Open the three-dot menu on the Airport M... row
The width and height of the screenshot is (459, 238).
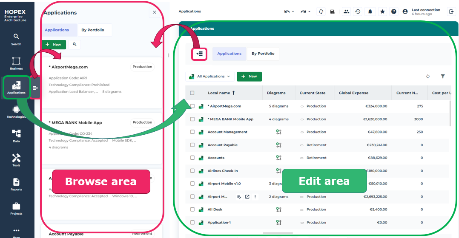[x=255, y=197]
